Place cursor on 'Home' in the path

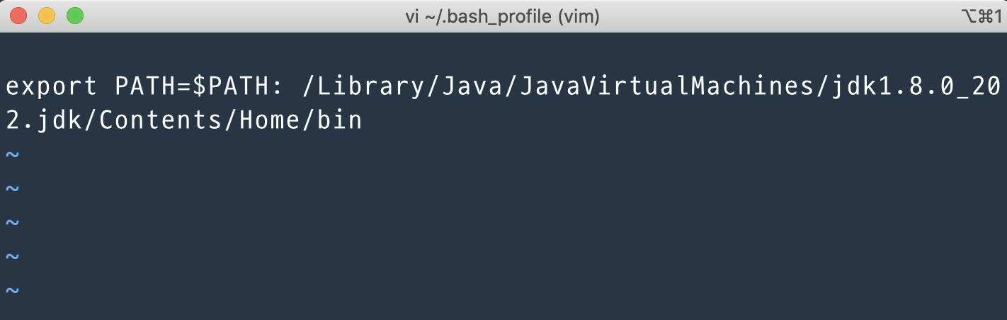click(x=271, y=120)
